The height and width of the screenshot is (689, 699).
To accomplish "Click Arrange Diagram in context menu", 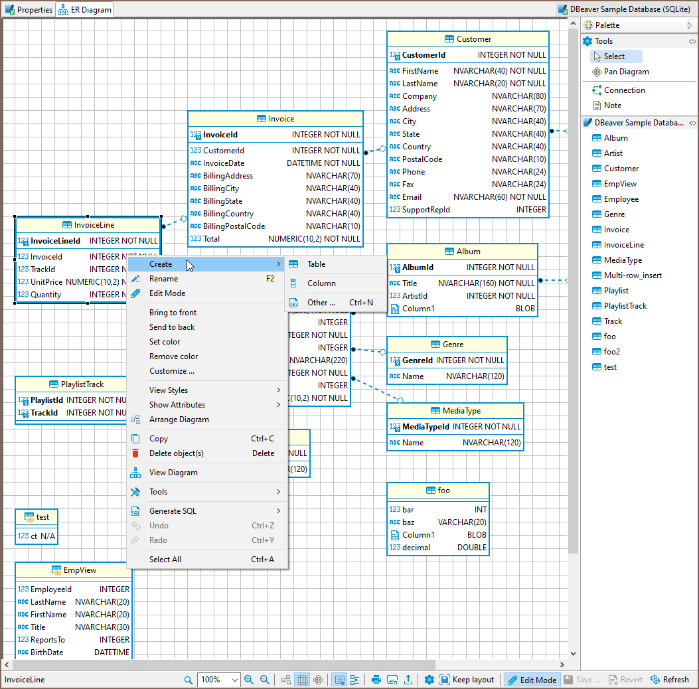I will coord(179,420).
